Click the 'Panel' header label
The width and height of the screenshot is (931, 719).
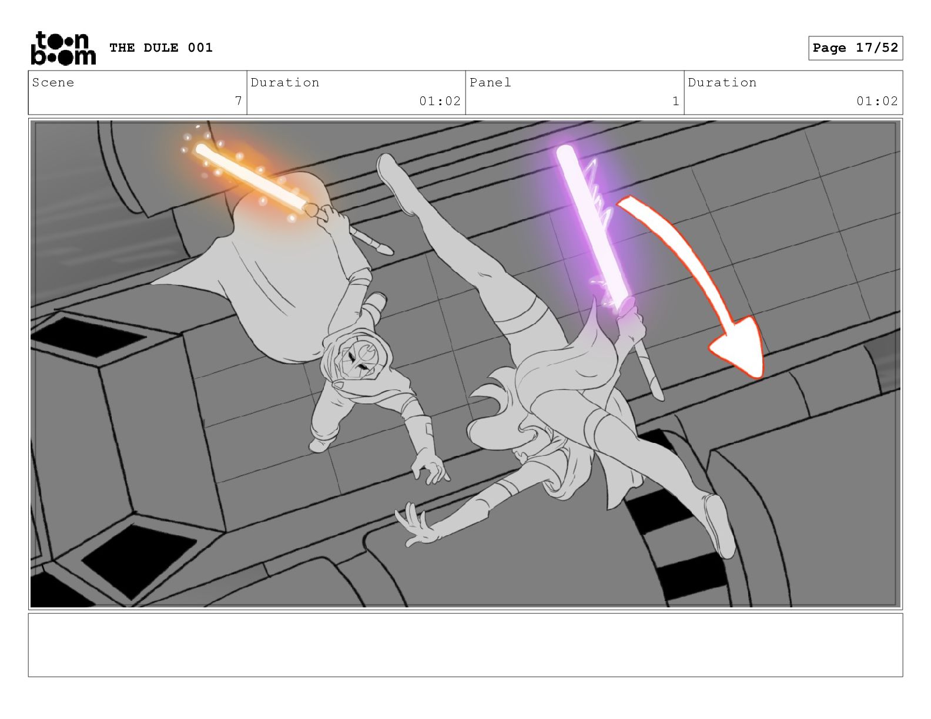click(x=491, y=82)
